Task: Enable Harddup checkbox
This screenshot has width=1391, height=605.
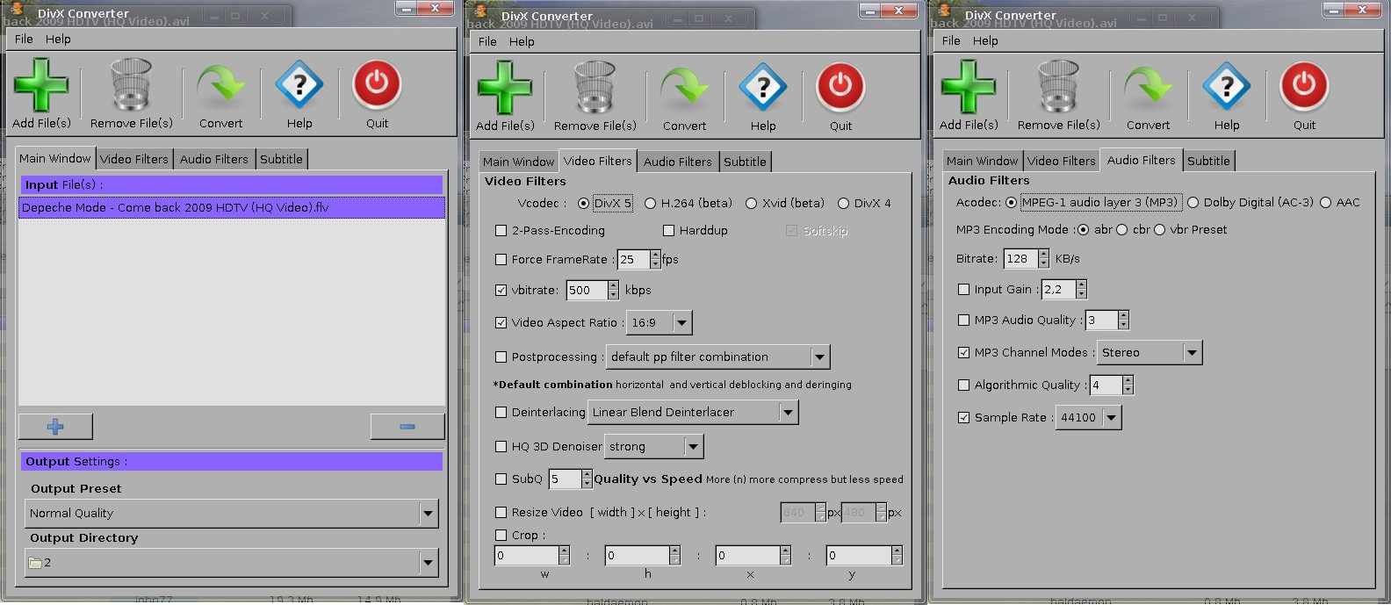Action: (x=669, y=231)
